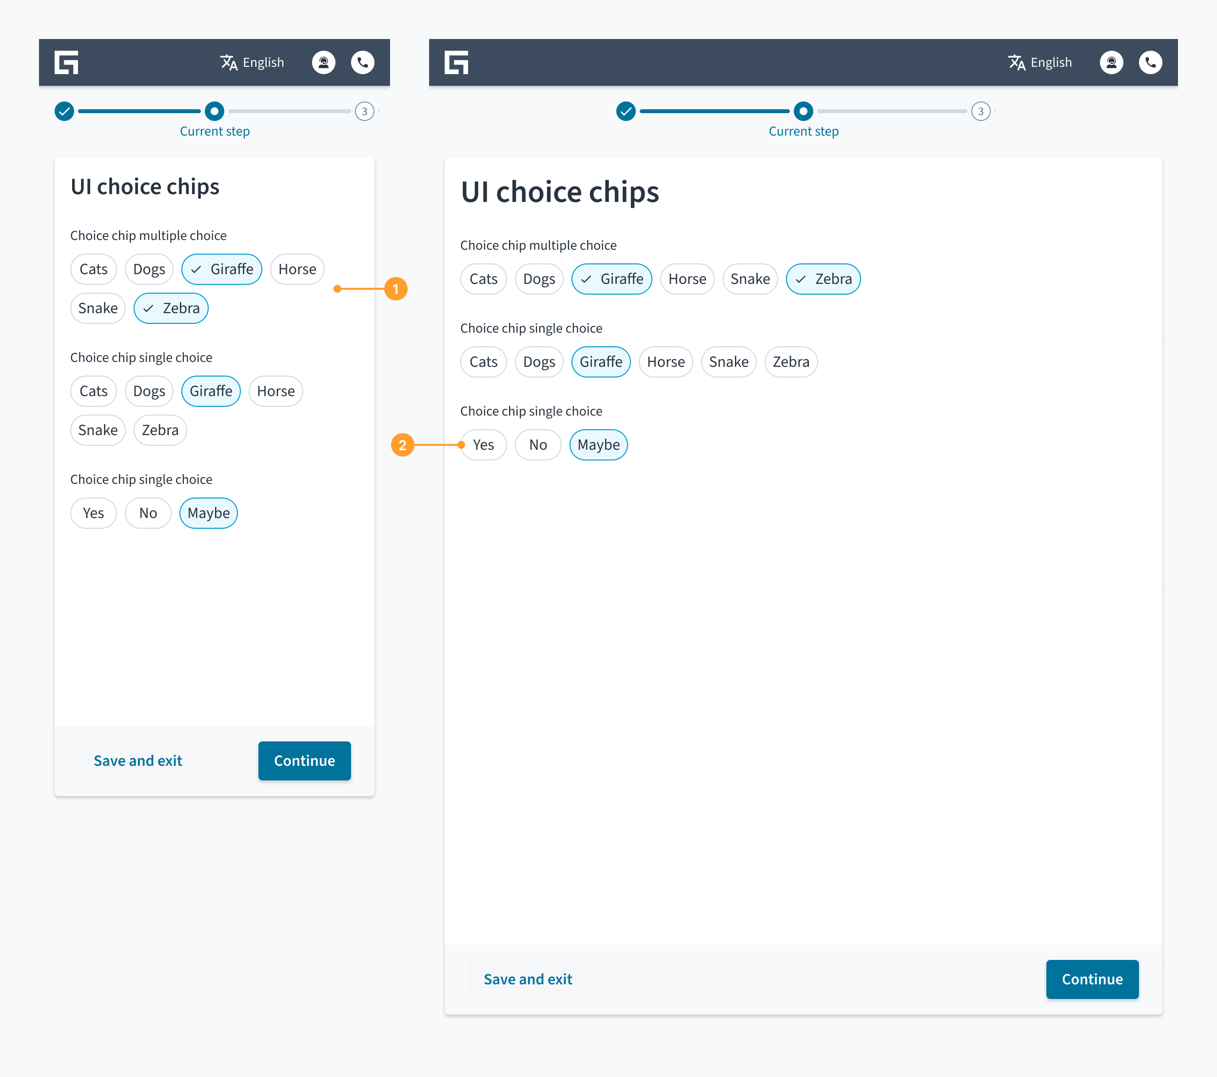
Task: Select the Horse chip in desktop single choice row
Action: tap(666, 362)
